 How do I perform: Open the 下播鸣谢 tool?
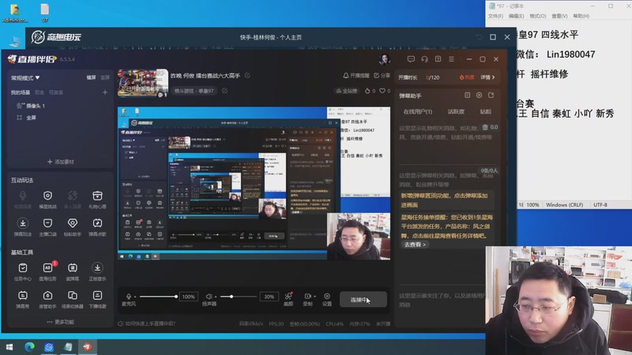(x=97, y=300)
